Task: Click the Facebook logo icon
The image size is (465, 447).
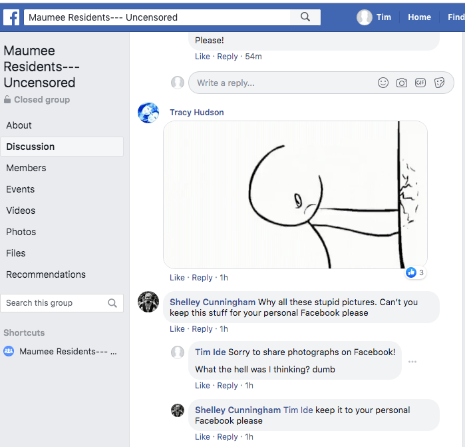Action: (11, 17)
